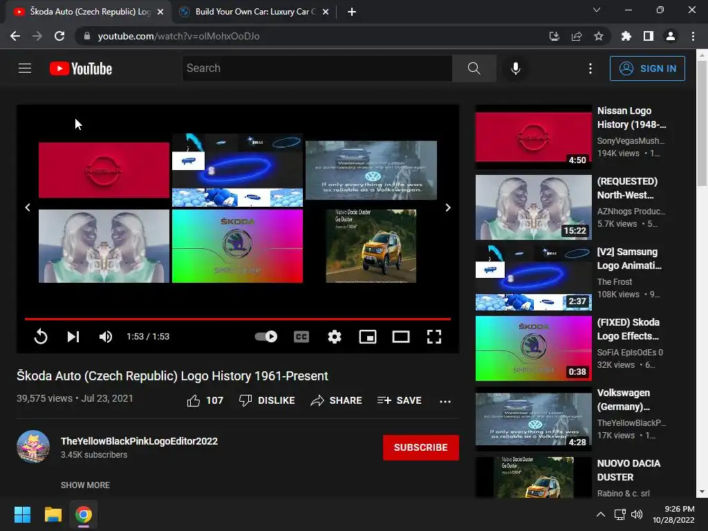Switch to the Build Your Own Car tab

[253, 12]
